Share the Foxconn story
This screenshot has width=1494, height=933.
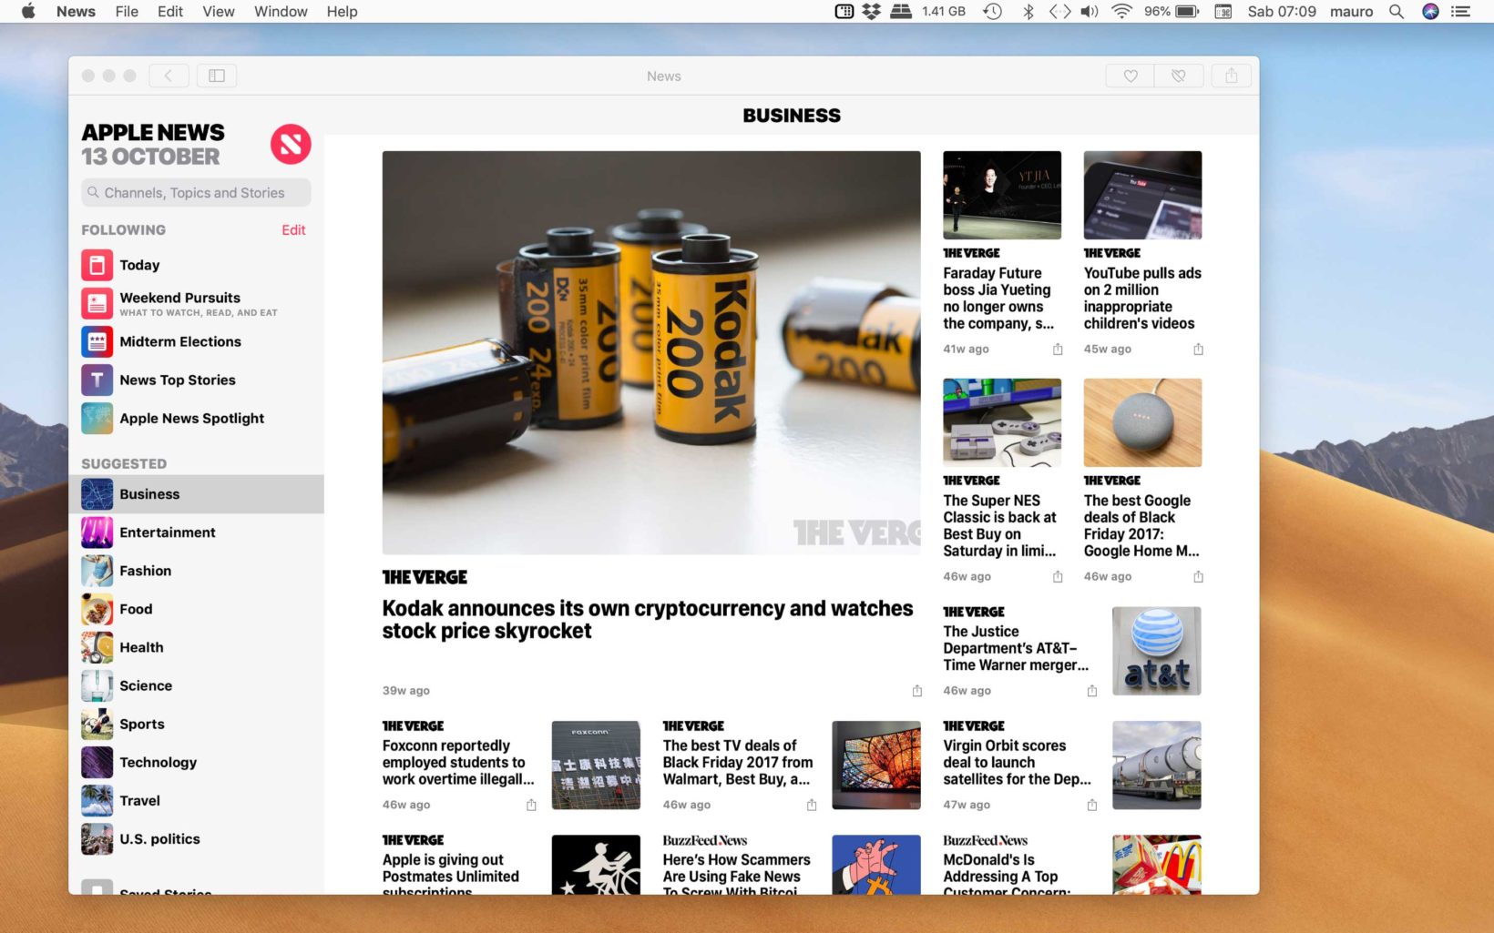(531, 805)
